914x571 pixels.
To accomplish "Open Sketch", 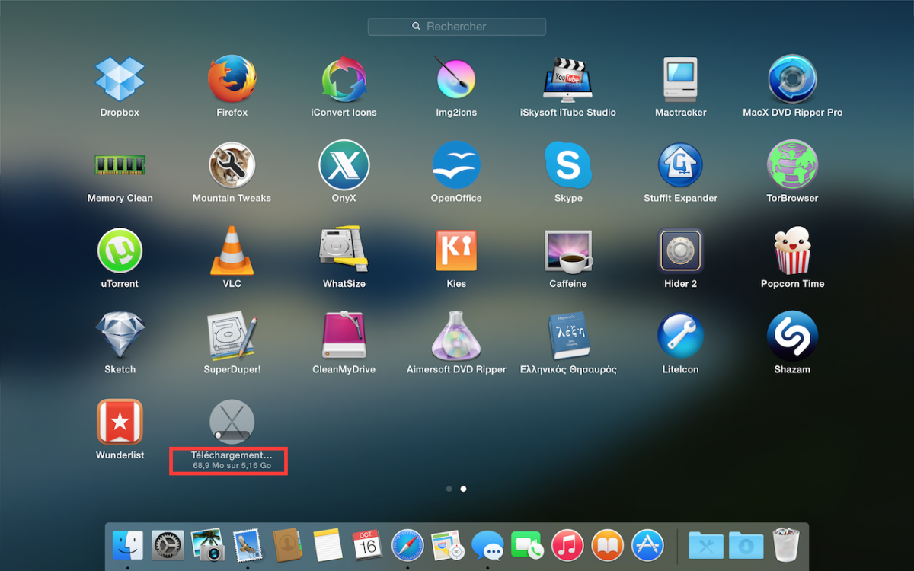I will [120, 336].
